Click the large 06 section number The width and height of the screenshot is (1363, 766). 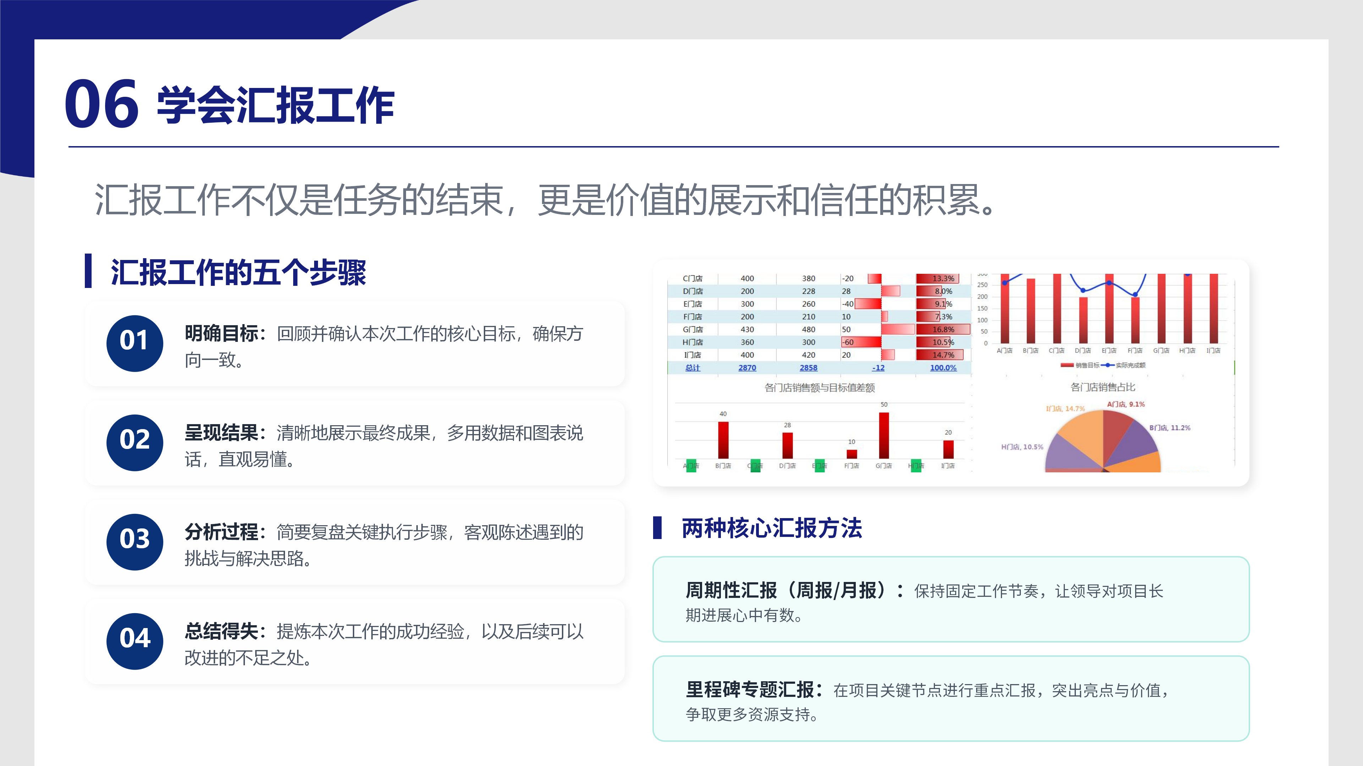[x=102, y=104]
